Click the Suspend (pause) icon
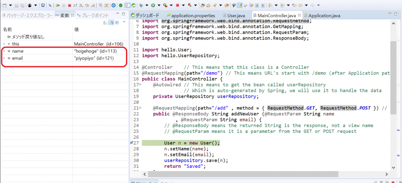The height and width of the screenshot is (183, 402). [64, 5]
